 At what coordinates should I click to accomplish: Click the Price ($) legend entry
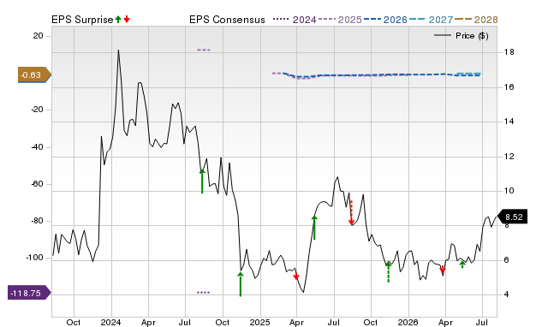[462, 36]
